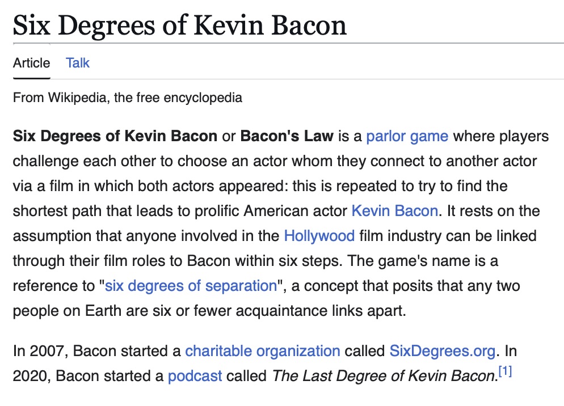Image resolution: width=564 pixels, height=406 pixels.
Task: Follow the parlor game link
Action: 407,137
